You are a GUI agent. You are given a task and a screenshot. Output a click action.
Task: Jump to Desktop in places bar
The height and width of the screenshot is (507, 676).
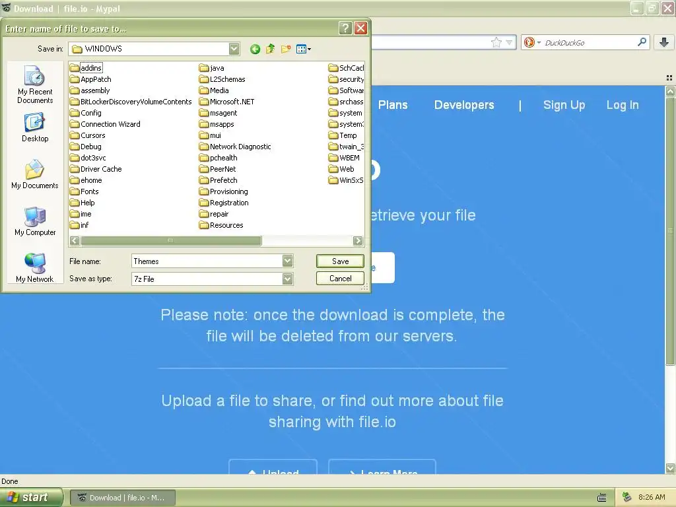click(35, 127)
